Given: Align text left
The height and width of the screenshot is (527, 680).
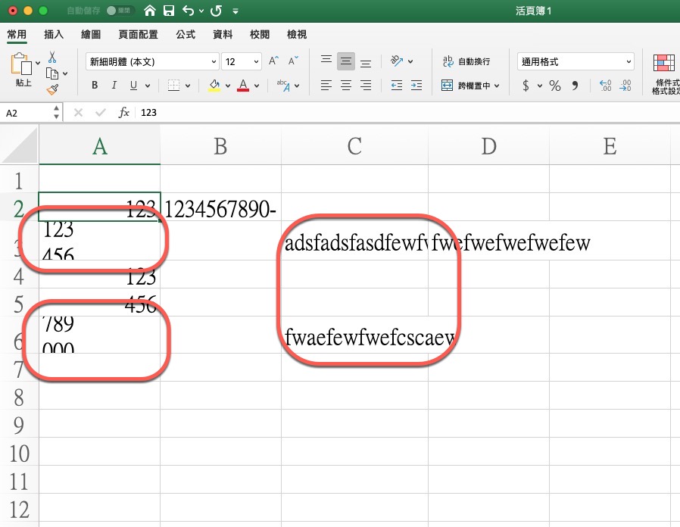Looking at the screenshot, I should pos(326,86).
